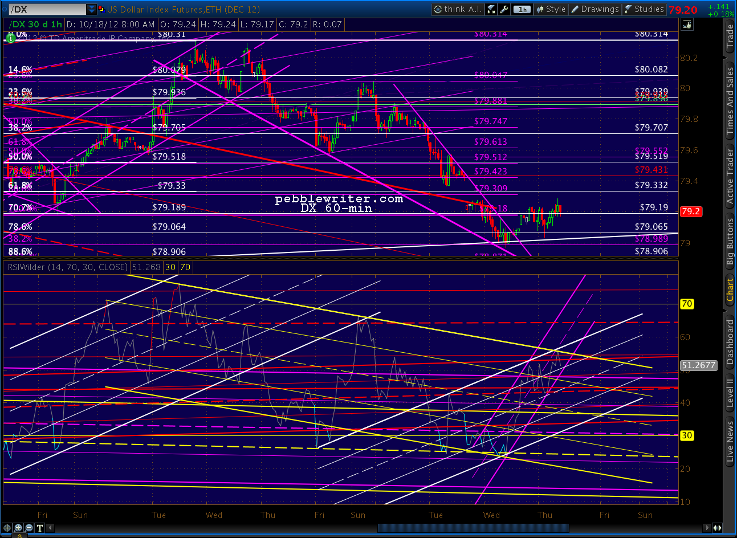Open the Live News side tab
This screenshot has height=538, width=737.
[730, 440]
